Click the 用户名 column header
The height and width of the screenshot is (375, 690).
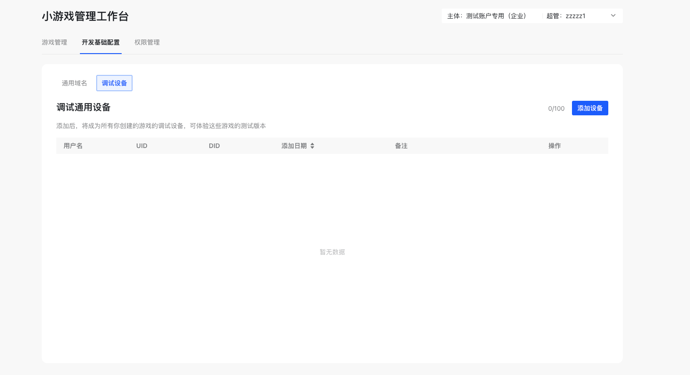pyautogui.click(x=73, y=146)
